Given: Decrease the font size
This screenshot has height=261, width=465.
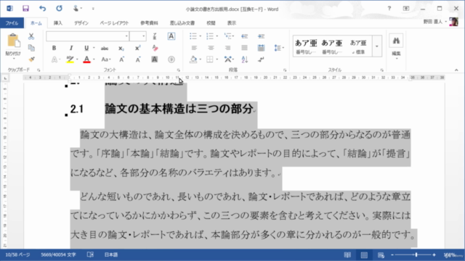Looking at the screenshot, I should tap(138, 59).
